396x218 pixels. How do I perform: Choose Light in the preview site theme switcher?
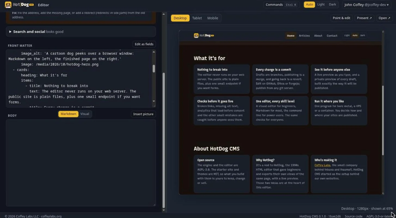pyautogui.click(x=347, y=36)
